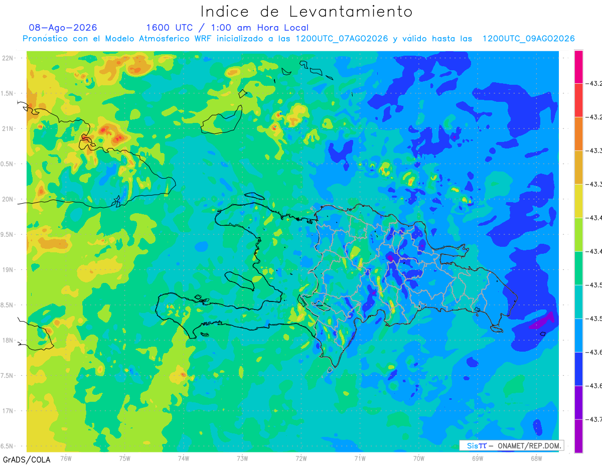Click the '71W' longitude label

coord(360,458)
